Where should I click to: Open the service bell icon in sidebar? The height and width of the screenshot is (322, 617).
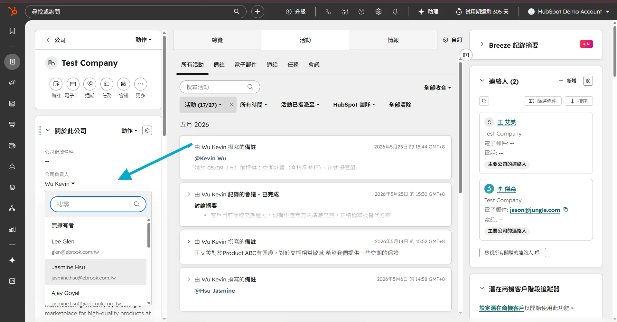pos(12,166)
